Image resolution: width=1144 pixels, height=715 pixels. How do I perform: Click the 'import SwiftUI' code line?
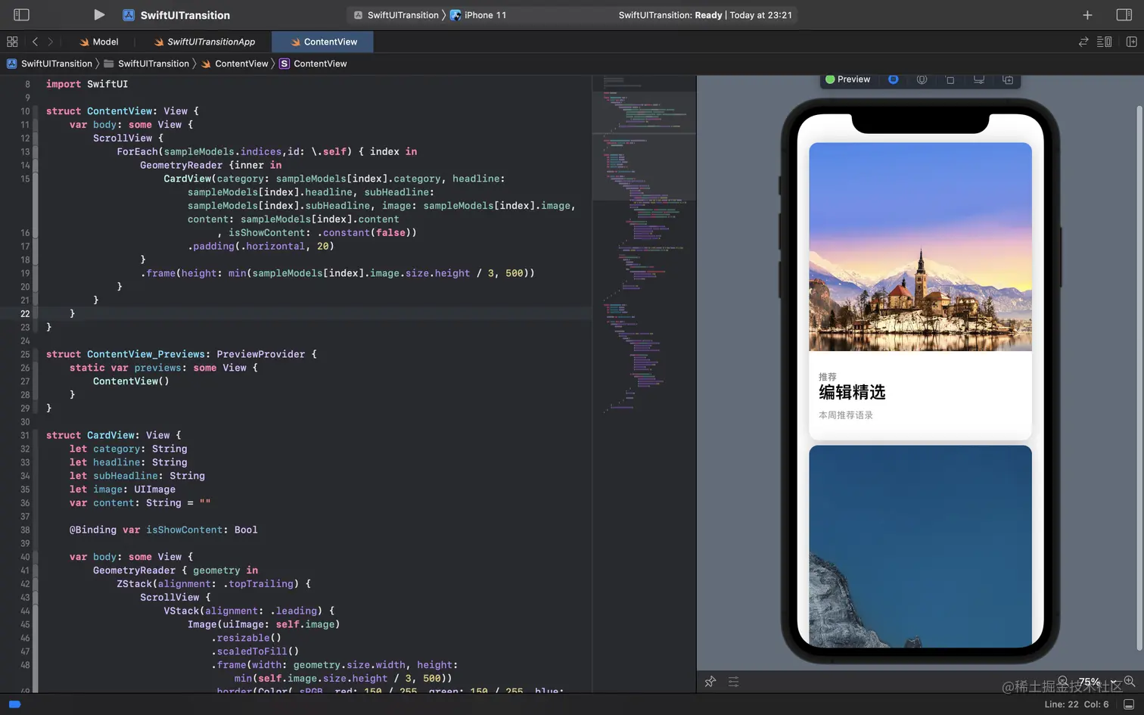[87, 84]
